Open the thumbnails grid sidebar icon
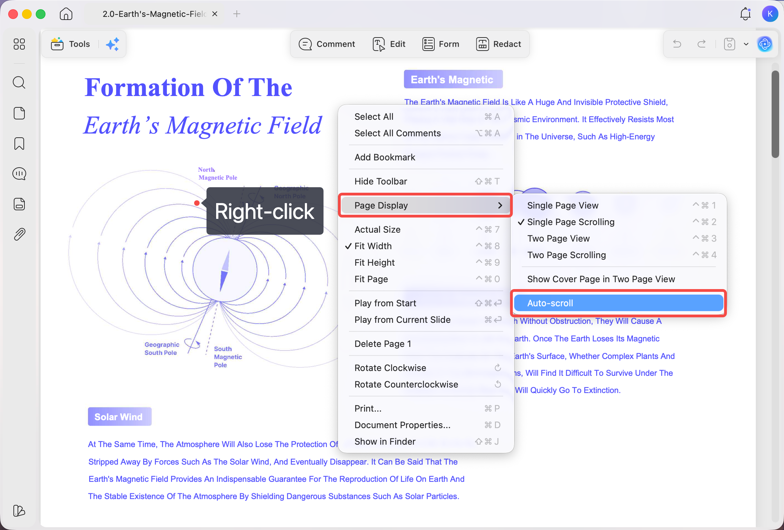This screenshot has height=530, width=784. coord(19,44)
